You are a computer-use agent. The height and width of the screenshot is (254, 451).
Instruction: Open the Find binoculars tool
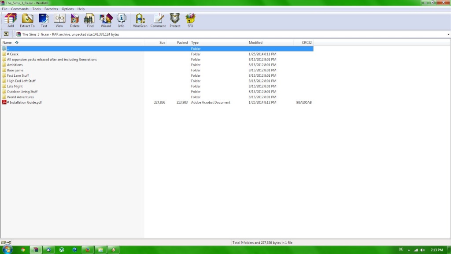pyautogui.click(x=90, y=20)
